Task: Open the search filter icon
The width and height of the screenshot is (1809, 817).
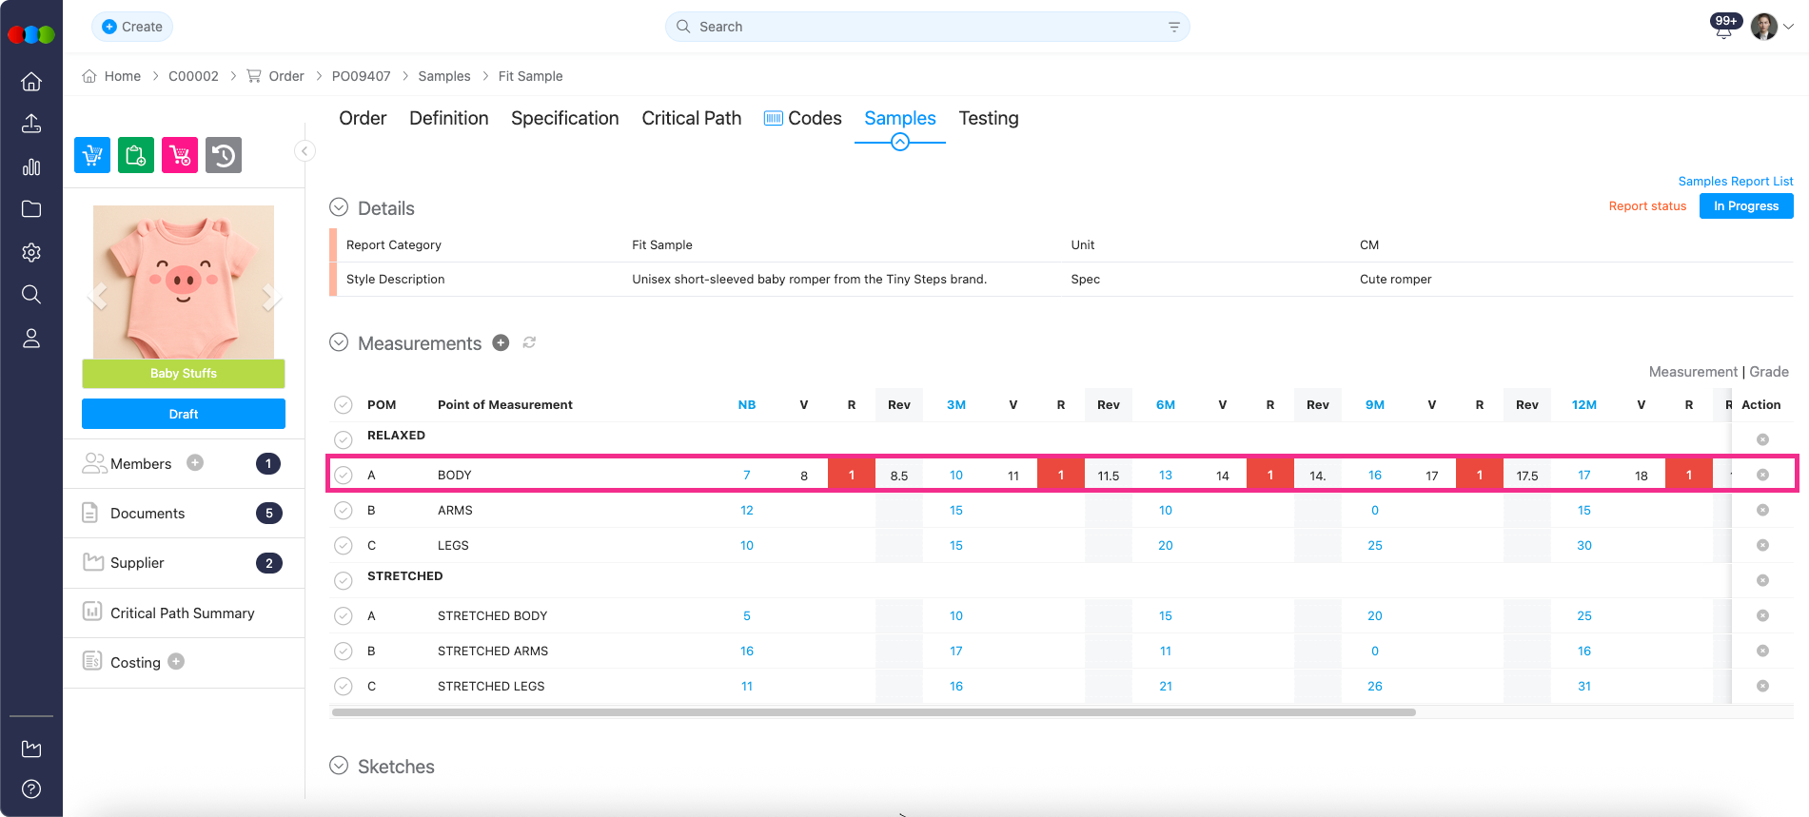Action: point(1173,28)
